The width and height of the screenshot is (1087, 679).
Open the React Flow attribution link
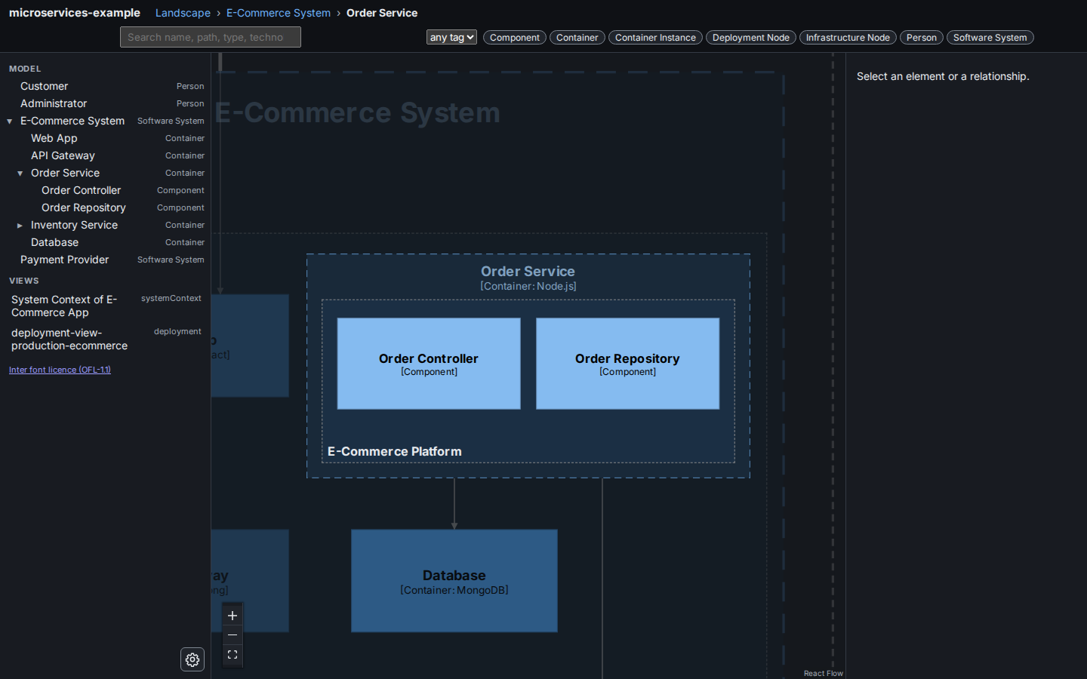pyautogui.click(x=824, y=674)
